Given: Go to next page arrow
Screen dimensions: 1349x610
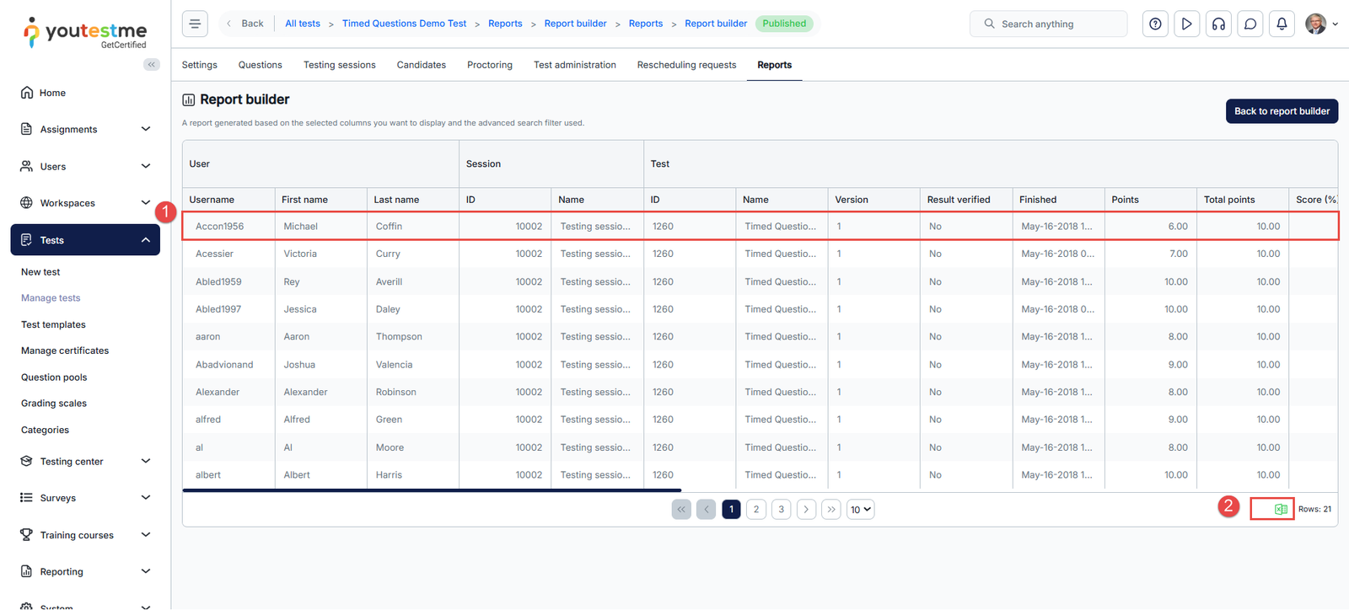Looking at the screenshot, I should click(806, 509).
